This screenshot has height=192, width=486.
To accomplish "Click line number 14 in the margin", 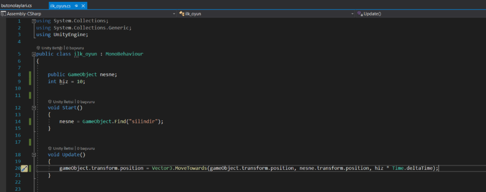I will coord(18,122).
